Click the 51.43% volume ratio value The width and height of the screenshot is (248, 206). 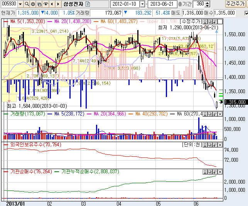163,13
